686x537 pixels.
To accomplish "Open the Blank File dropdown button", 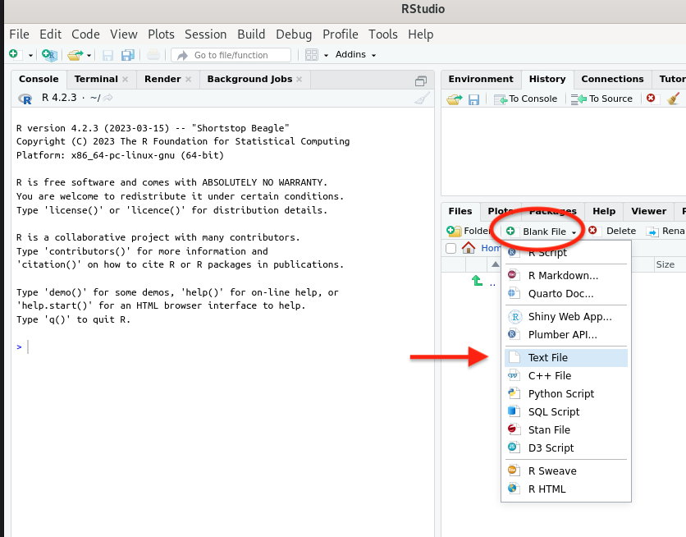I will pyautogui.click(x=542, y=231).
